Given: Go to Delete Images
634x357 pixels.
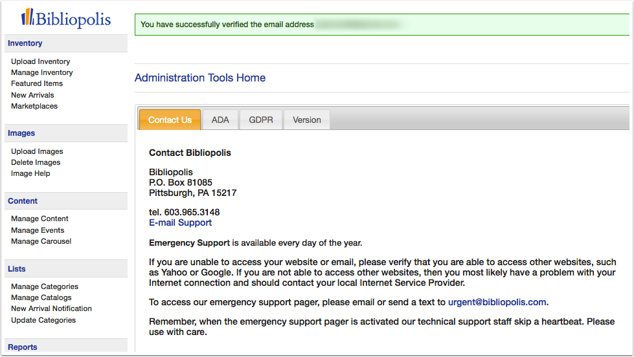Looking at the screenshot, I should (x=36, y=162).
